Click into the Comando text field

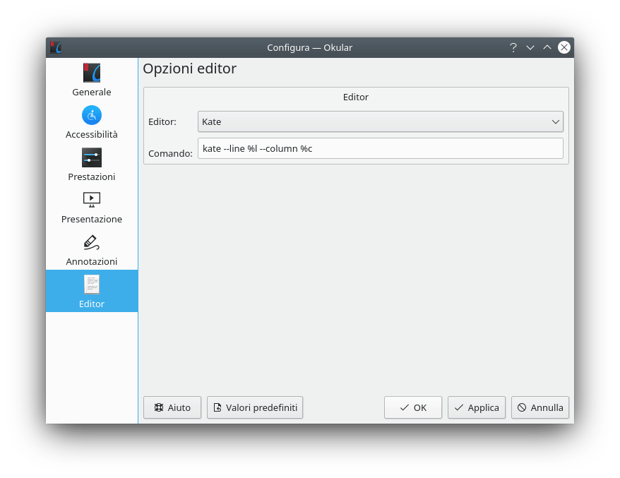[380, 148]
